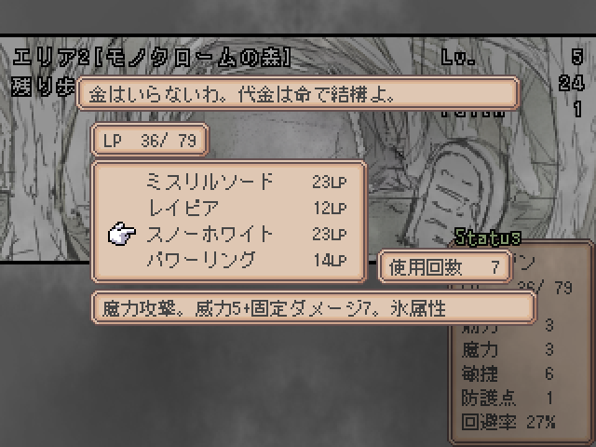Choose パワーリング in the item menu
The image size is (596, 447).
coord(201,260)
